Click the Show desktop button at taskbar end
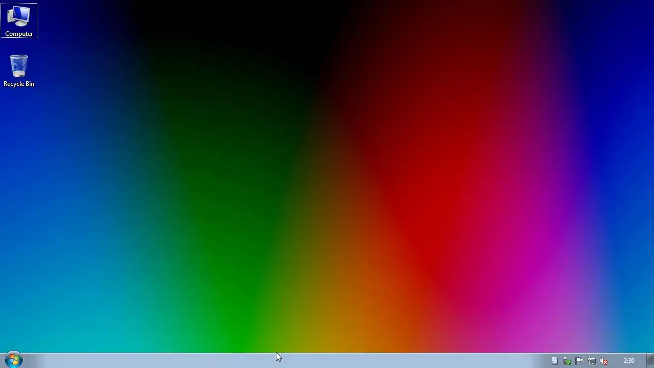Screen dimensions: 654x368 pos(650,360)
